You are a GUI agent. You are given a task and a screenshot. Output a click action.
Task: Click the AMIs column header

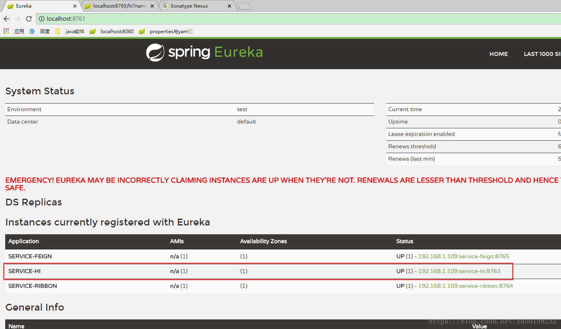(177, 241)
